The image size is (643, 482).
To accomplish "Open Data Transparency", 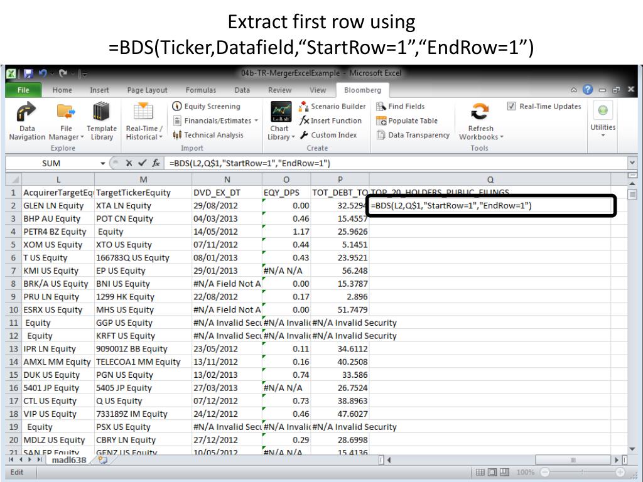I will pyautogui.click(x=413, y=135).
